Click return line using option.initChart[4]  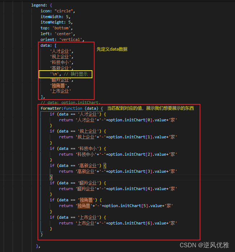(x=118, y=189)
